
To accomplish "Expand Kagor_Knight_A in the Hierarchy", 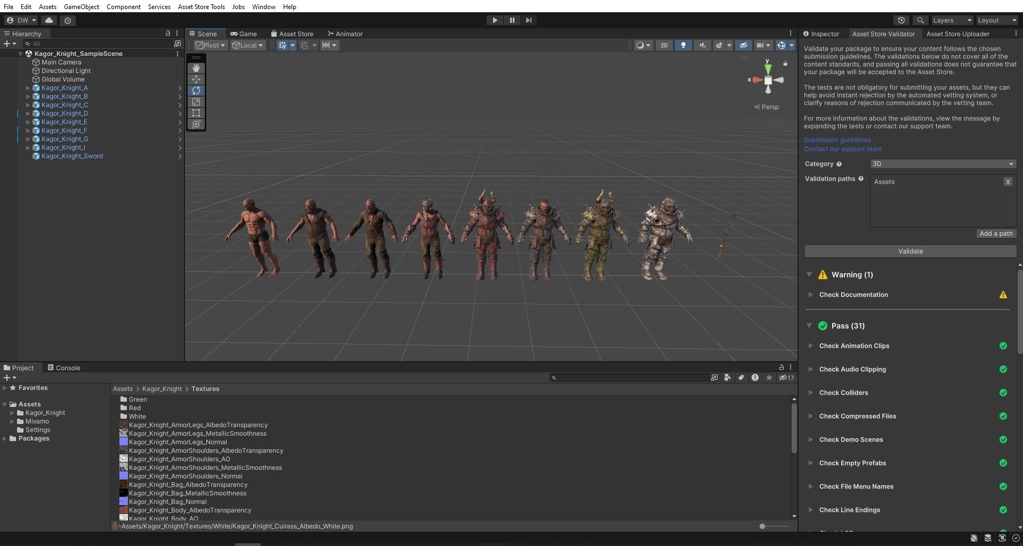I will (x=28, y=88).
